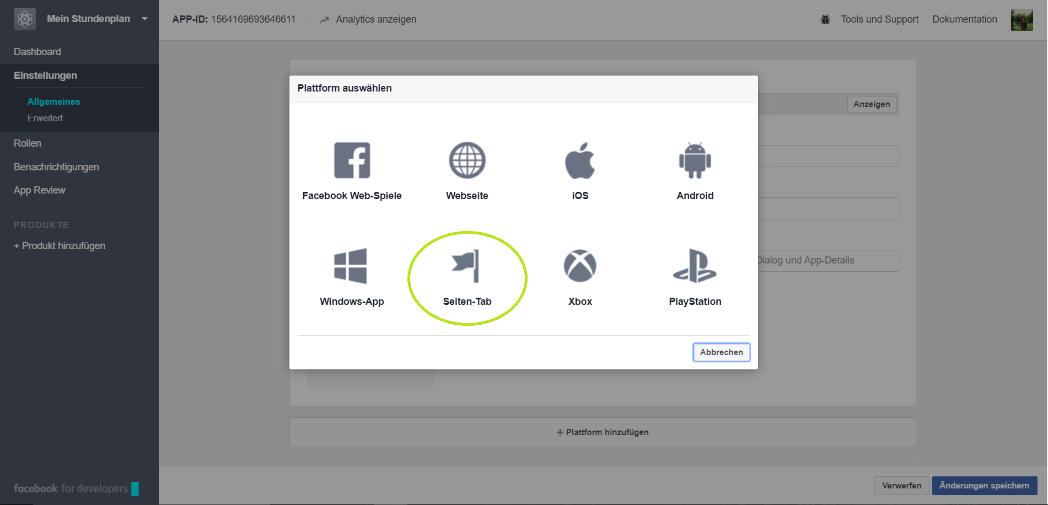Click the Verwerfen button

point(901,486)
